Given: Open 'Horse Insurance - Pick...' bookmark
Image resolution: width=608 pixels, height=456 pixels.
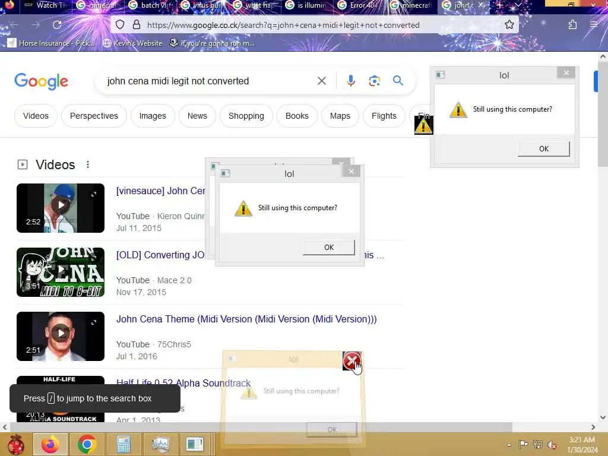Looking at the screenshot, I should click(x=51, y=43).
